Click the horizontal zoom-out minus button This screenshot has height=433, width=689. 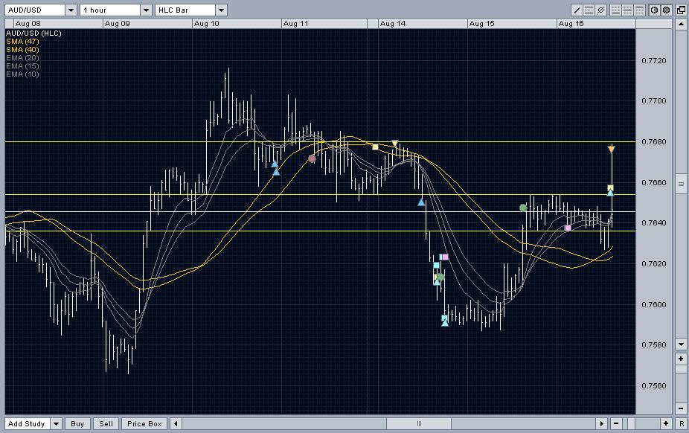coord(615,424)
